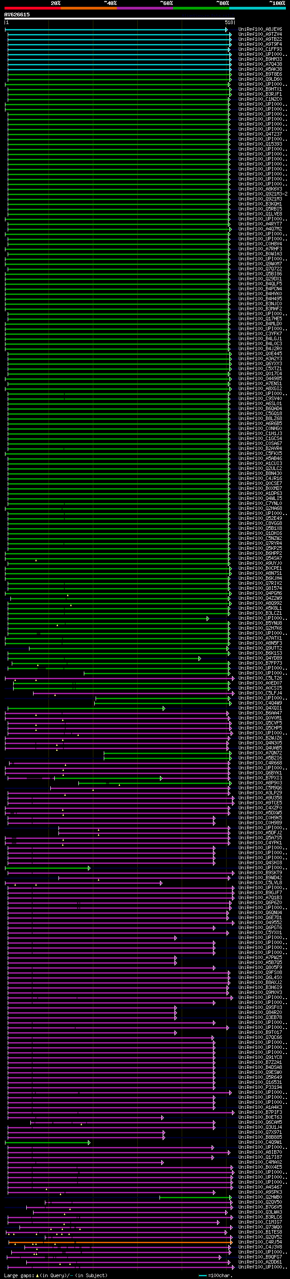Screen dimensions: 290x1279
Task: Click the white query sequence bar
Action: point(120,19)
